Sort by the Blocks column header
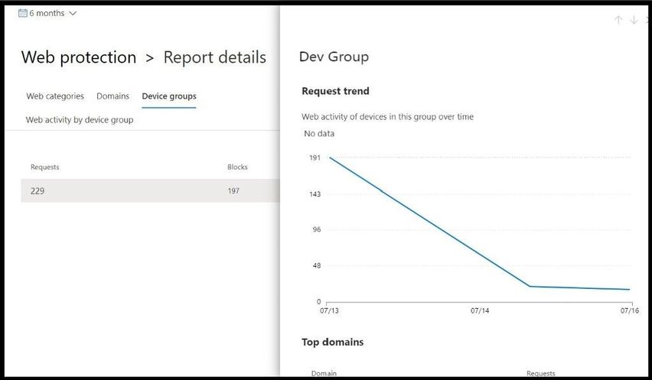This screenshot has height=380, width=652. click(x=237, y=167)
